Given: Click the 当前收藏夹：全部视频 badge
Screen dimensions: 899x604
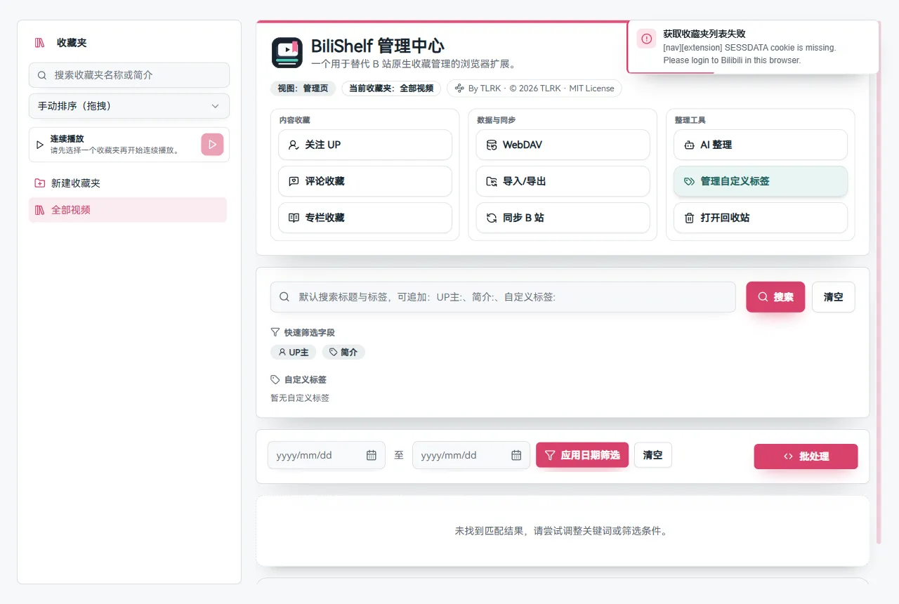Looking at the screenshot, I should coord(391,88).
